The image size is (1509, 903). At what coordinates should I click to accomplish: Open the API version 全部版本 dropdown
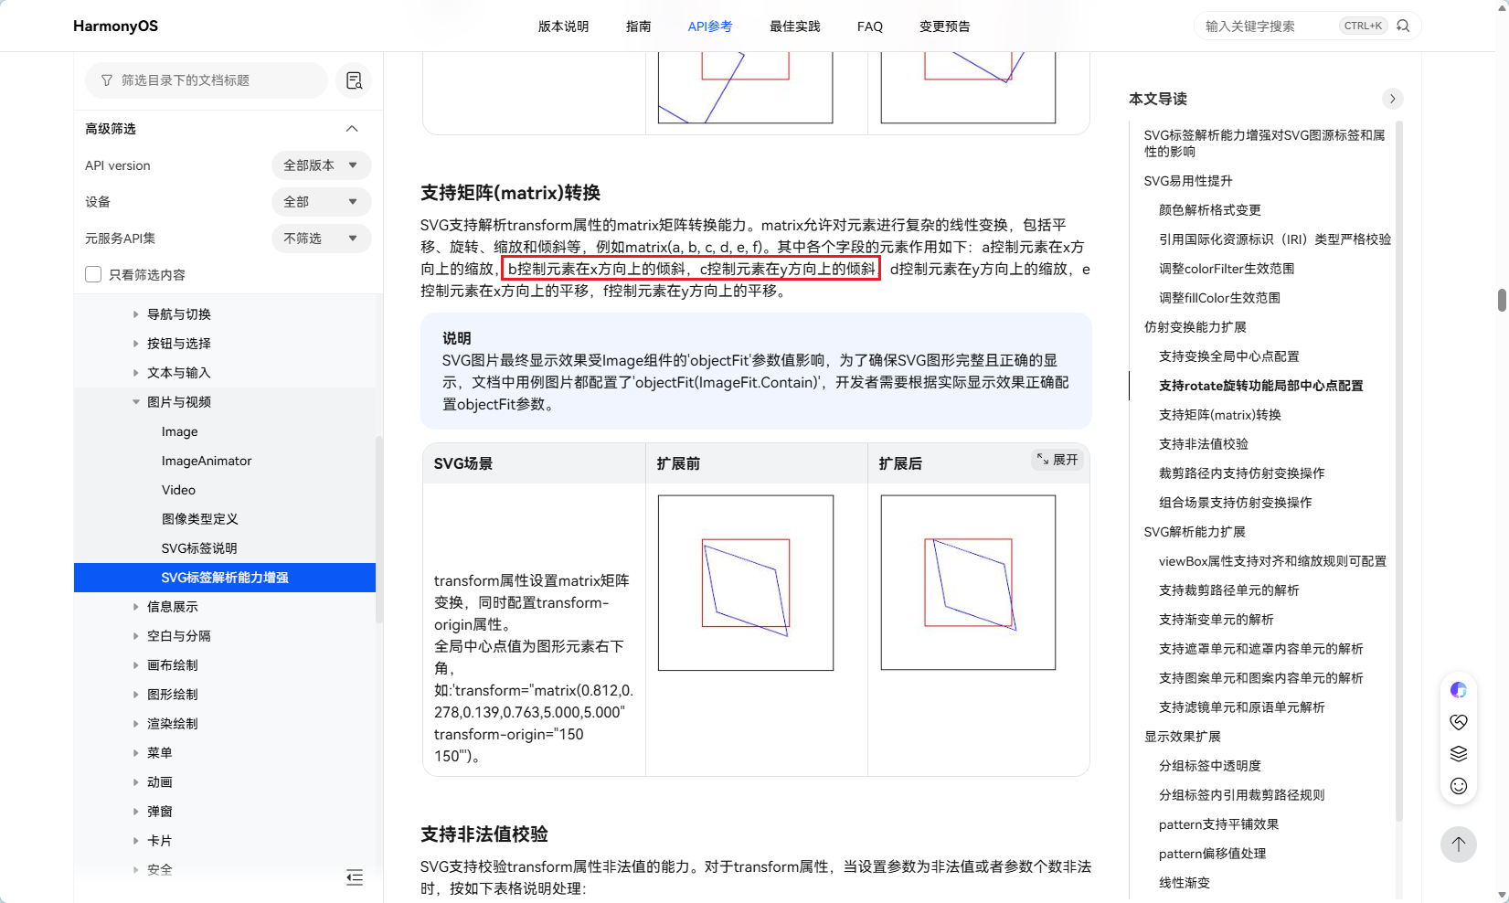(321, 165)
